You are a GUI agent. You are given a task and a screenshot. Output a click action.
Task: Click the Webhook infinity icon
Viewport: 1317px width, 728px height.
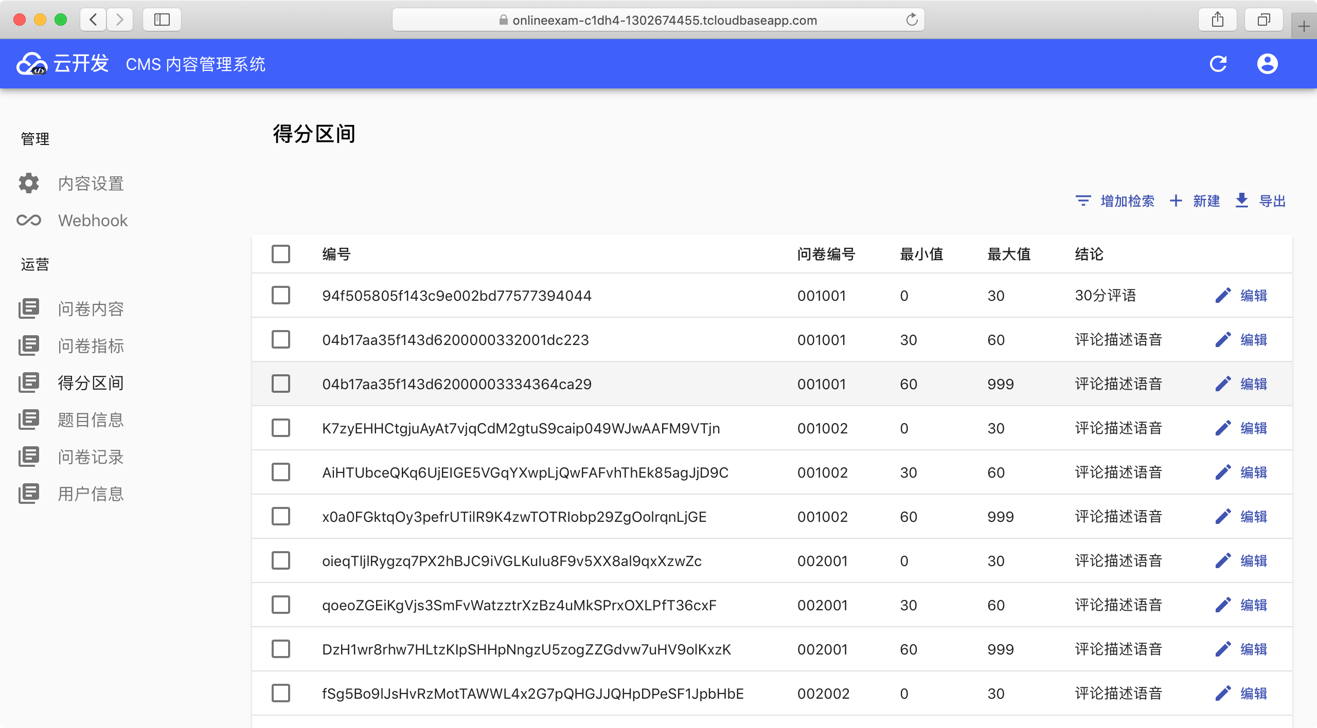point(29,220)
